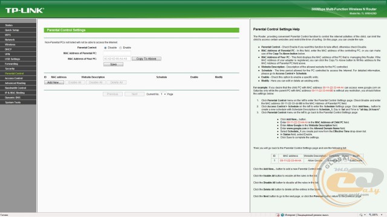Click the blocked-content icon in the status bar
Image resolution: width=387 pixels, height=217 pixels.
tap(278, 215)
